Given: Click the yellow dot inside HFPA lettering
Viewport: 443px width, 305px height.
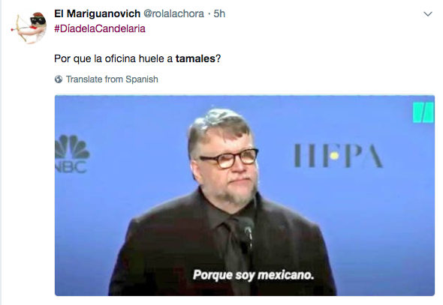Looking at the screenshot, I should coord(335,156).
